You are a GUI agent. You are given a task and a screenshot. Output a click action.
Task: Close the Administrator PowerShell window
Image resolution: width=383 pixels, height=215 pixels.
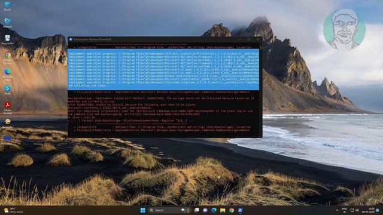tap(258, 39)
